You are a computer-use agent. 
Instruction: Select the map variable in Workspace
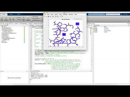[96, 29]
